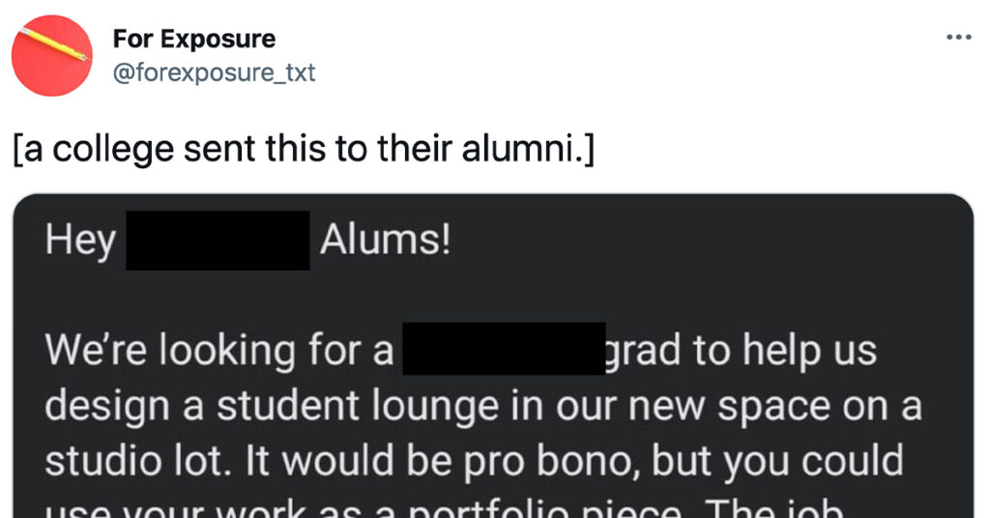
Task: Click the phrase grad to help us
Action: tap(742, 350)
